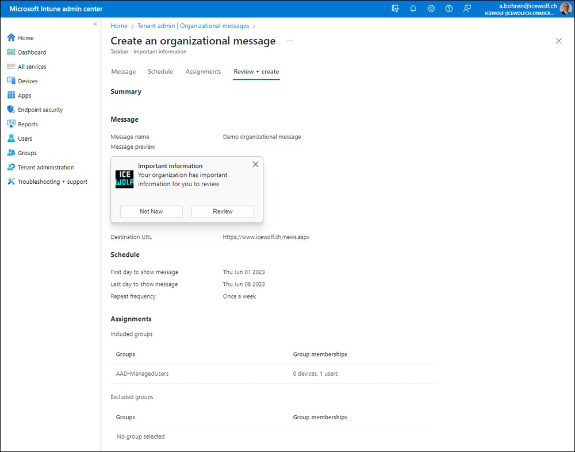Click the Not Now preview button
Screen dimensions: 575x452
[x=151, y=211]
